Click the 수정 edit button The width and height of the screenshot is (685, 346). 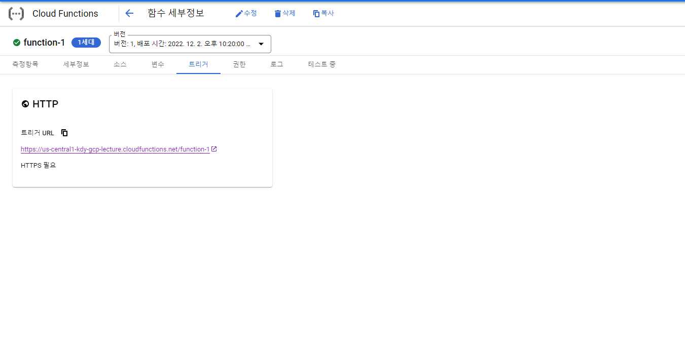click(x=246, y=13)
